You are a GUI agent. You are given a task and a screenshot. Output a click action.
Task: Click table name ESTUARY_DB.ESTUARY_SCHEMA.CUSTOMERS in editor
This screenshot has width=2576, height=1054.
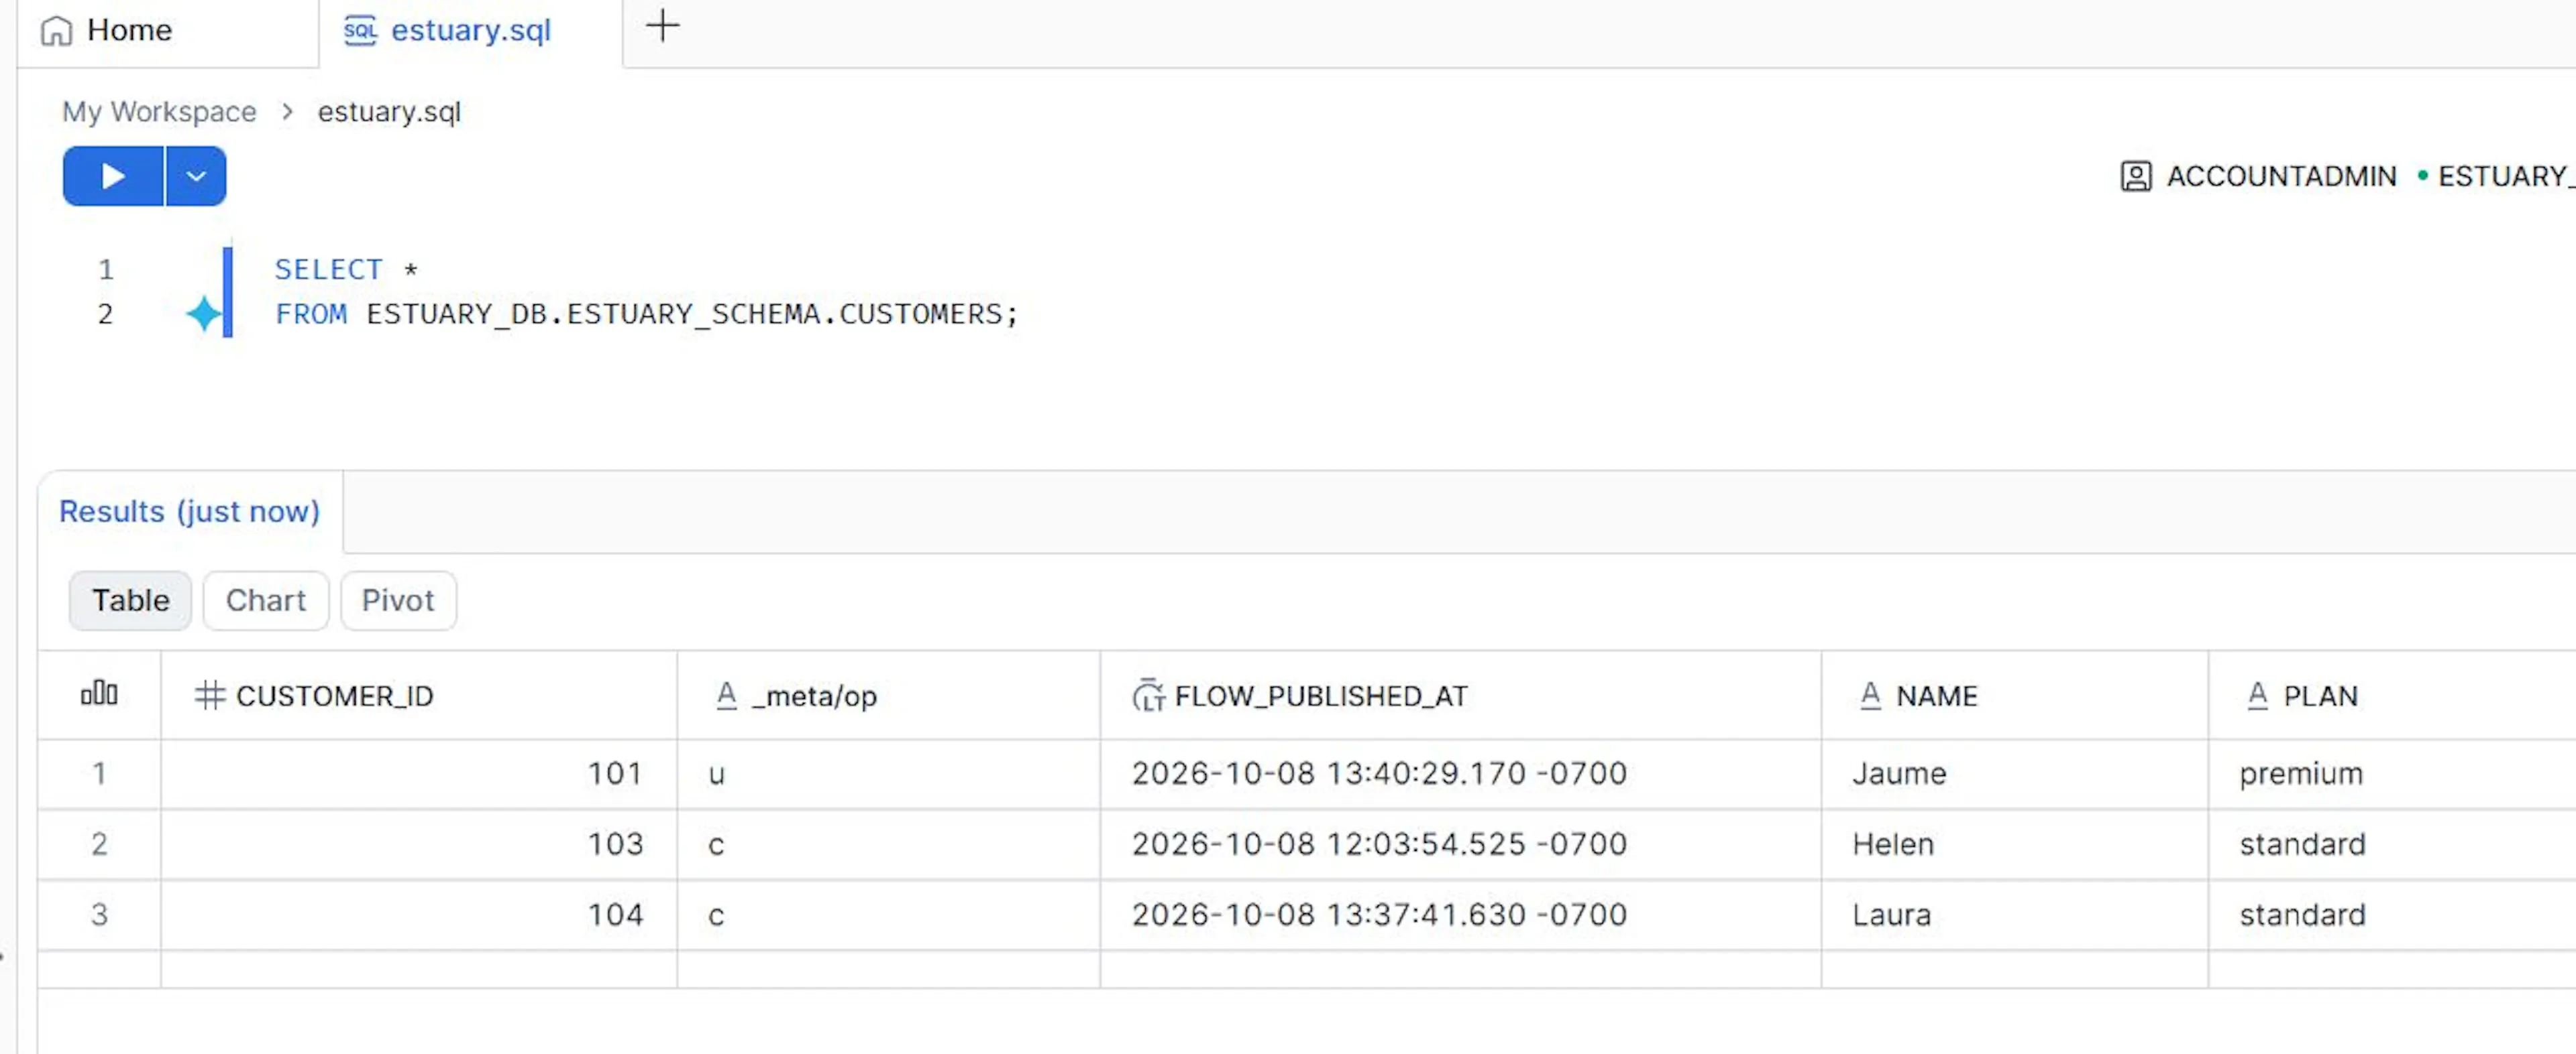coord(684,315)
